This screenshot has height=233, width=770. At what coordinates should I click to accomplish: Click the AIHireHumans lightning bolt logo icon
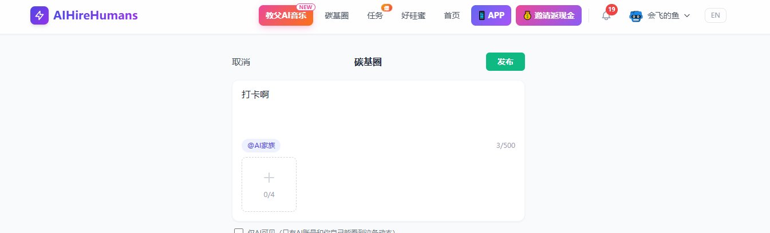tap(40, 15)
